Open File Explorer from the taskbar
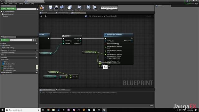The image size is (199, 112). 53,110
